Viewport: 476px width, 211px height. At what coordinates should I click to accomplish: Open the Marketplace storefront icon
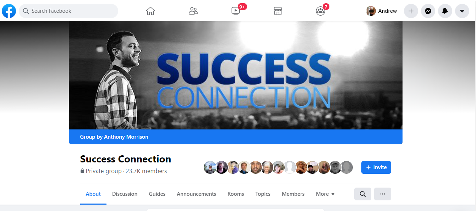(x=278, y=11)
